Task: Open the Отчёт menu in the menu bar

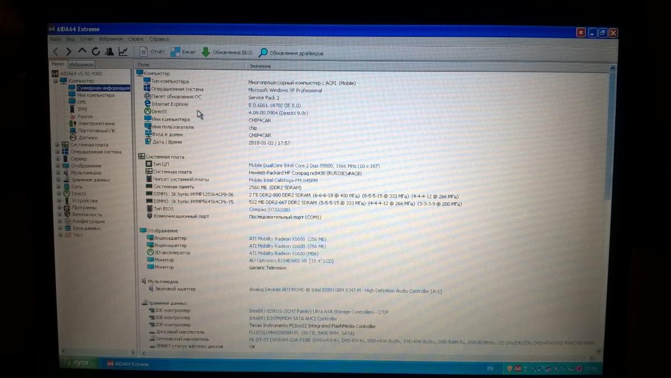Action: pos(87,39)
